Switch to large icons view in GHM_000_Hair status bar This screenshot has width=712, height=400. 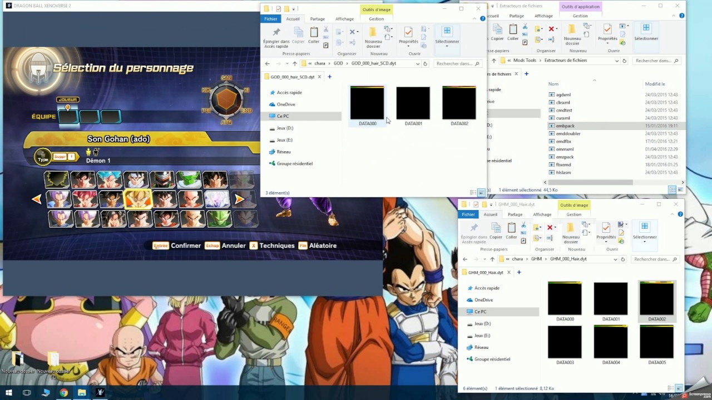click(x=679, y=388)
